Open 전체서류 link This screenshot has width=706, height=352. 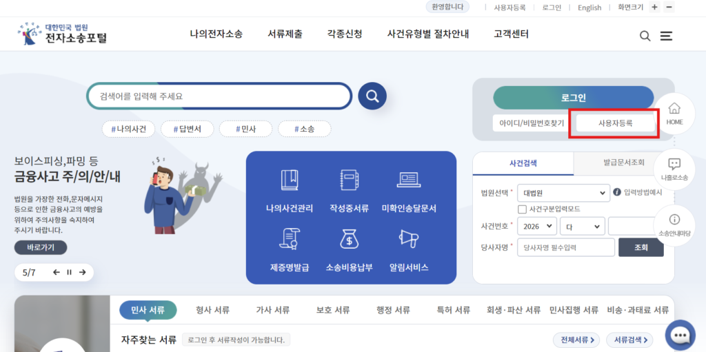577,340
